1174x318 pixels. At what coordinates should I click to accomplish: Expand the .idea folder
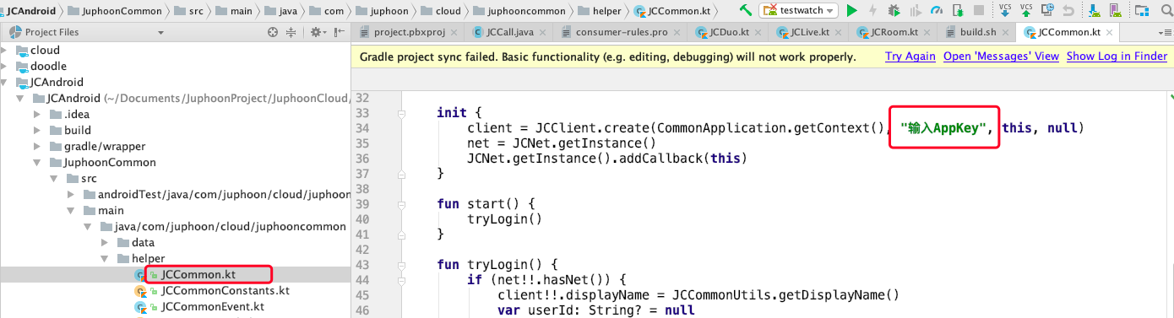pos(37,114)
